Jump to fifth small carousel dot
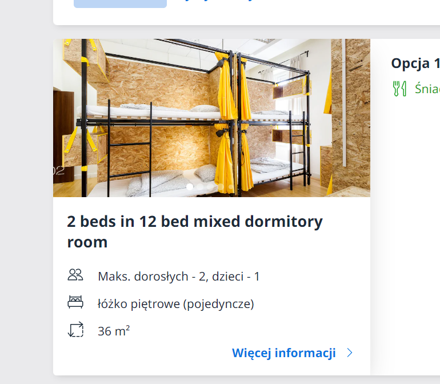440x384 pixels. tap(231, 187)
